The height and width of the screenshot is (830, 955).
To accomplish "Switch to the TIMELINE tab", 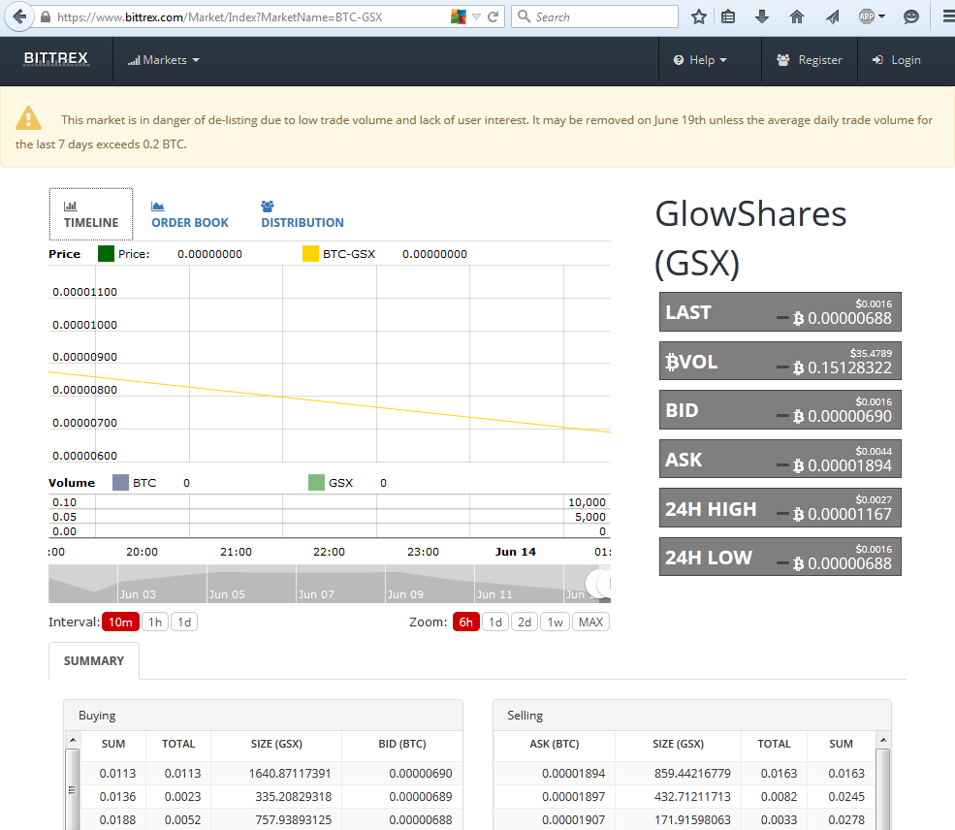I will [91, 214].
